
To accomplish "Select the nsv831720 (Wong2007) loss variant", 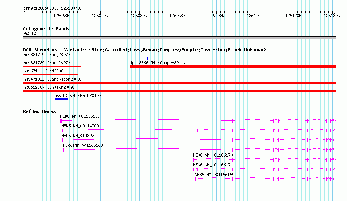I will pyautogui.click(x=52, y=67).
